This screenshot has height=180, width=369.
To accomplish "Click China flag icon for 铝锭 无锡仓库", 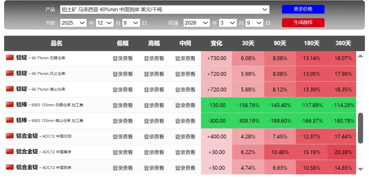I will (10, 57).
